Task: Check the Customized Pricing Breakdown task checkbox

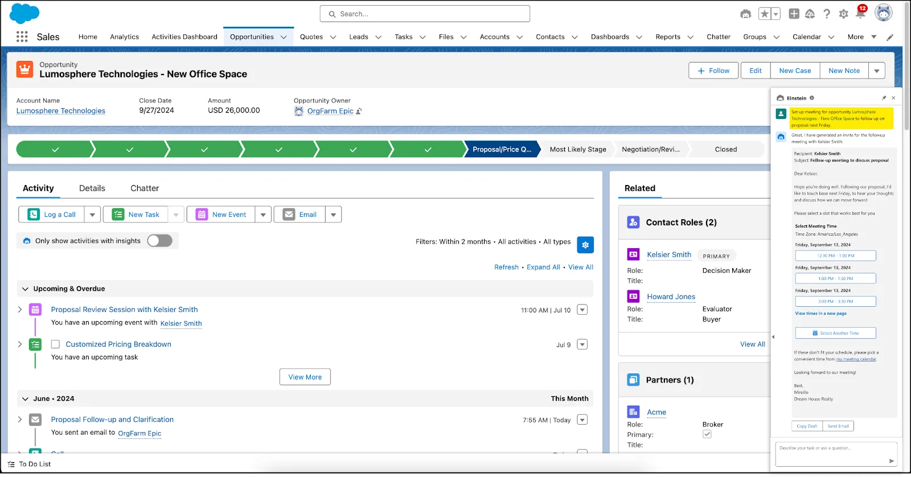Action: pos(55,344)
